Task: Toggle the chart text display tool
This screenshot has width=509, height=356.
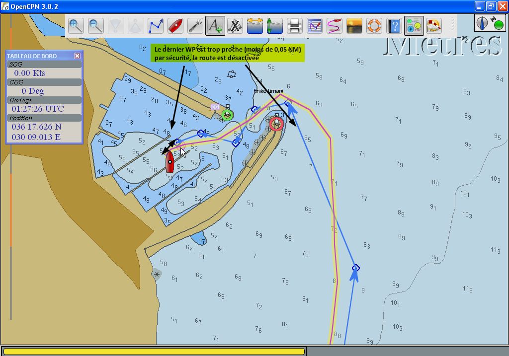Action: pos(215,25)
